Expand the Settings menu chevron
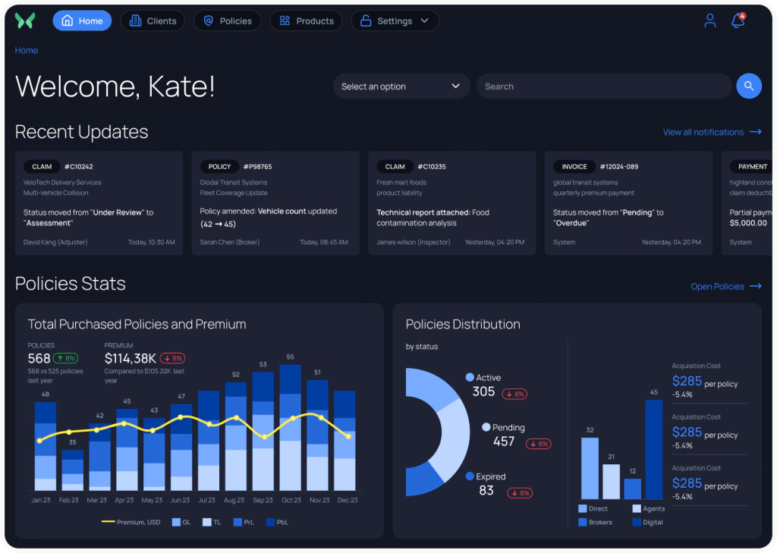Viewport: 777px width, 553px height. point(424,21)
